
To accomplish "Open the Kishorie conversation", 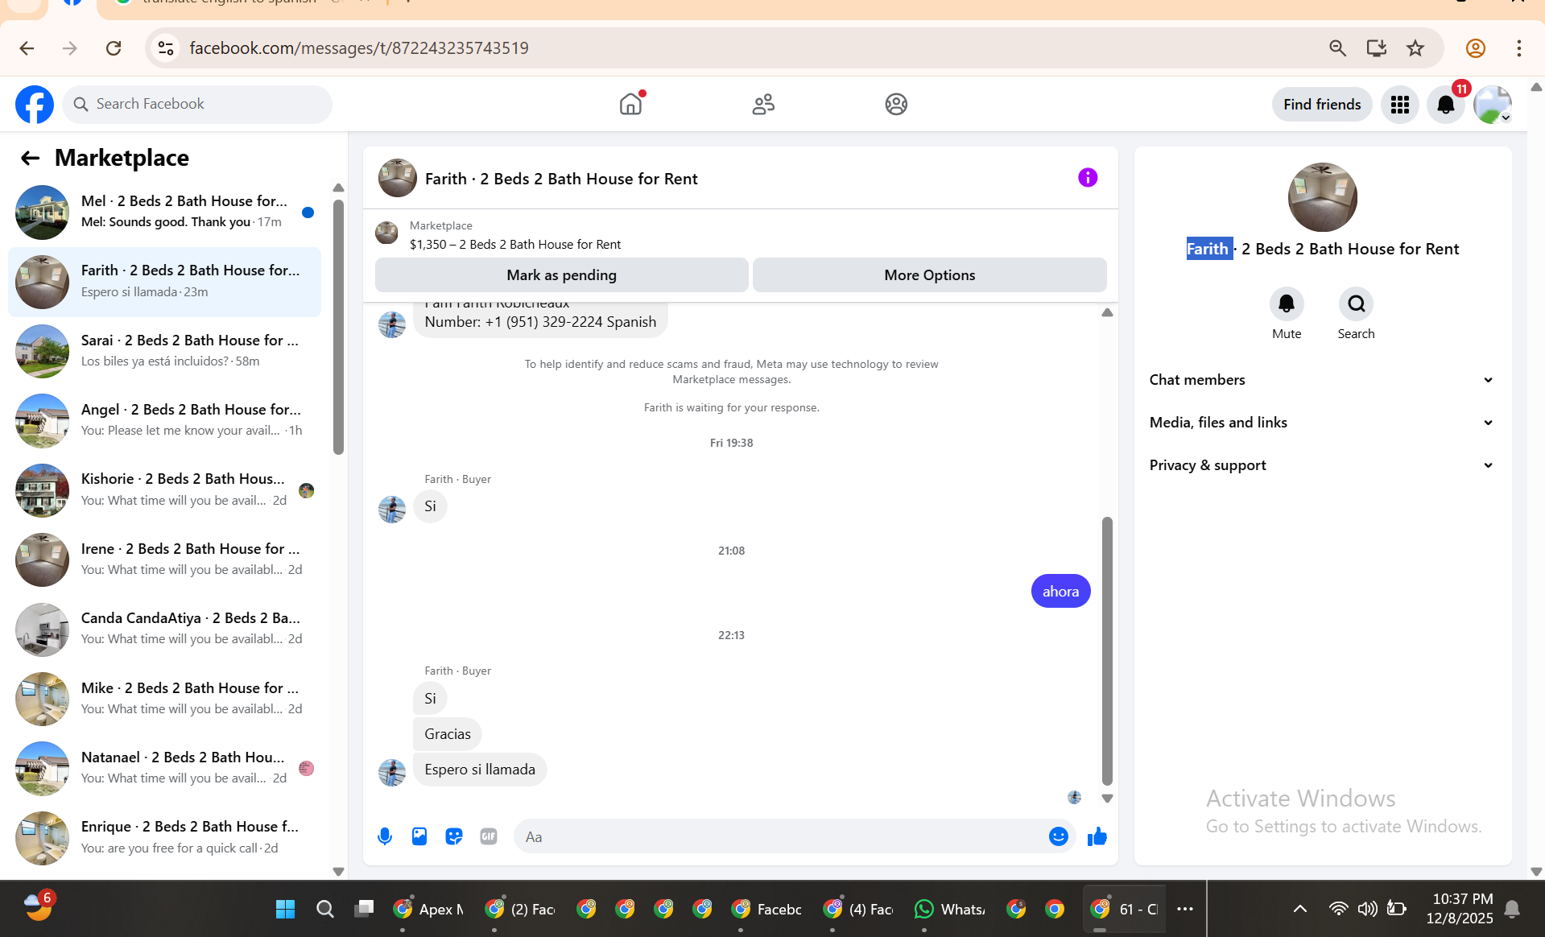I will (x=164, y=490).
